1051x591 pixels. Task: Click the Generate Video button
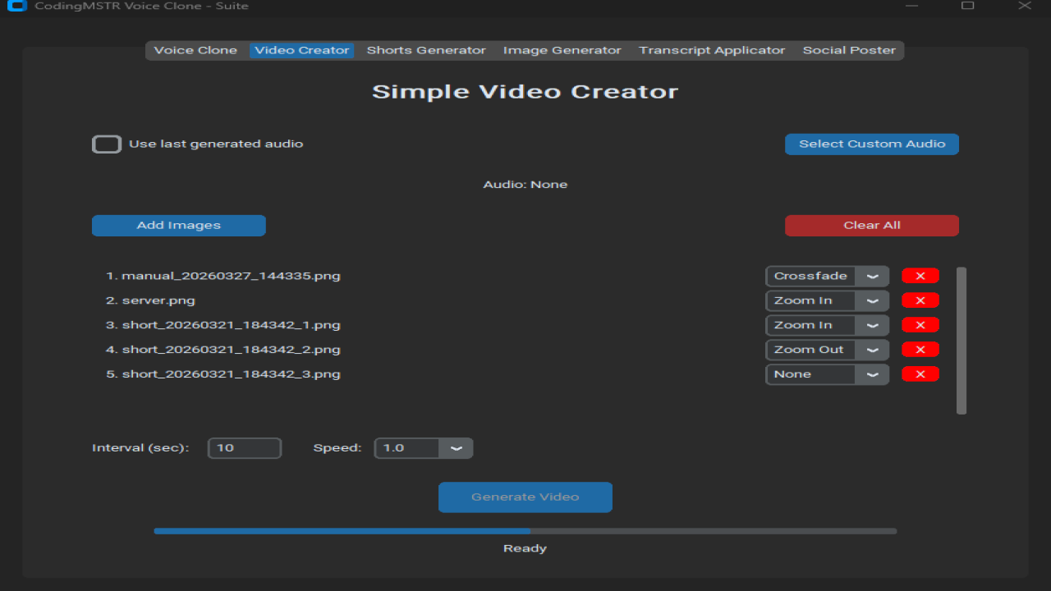click(x=525, y=497)
